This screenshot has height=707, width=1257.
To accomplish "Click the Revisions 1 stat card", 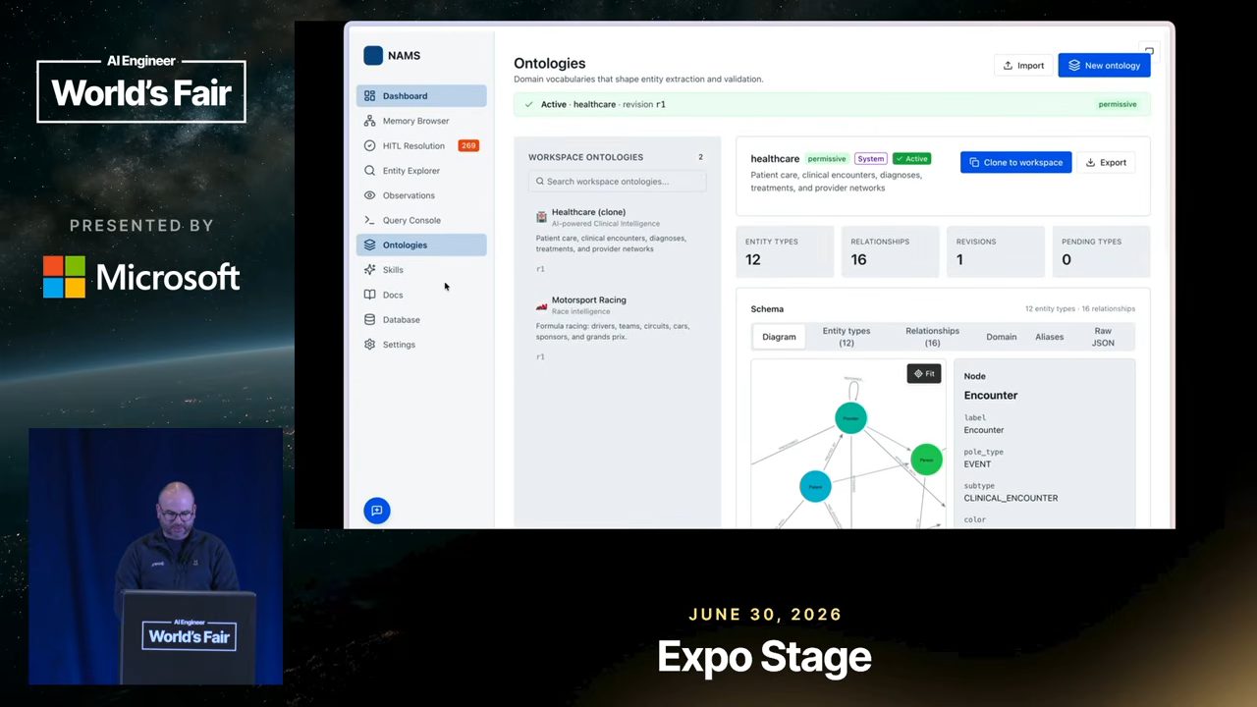I will click(995, 251).
